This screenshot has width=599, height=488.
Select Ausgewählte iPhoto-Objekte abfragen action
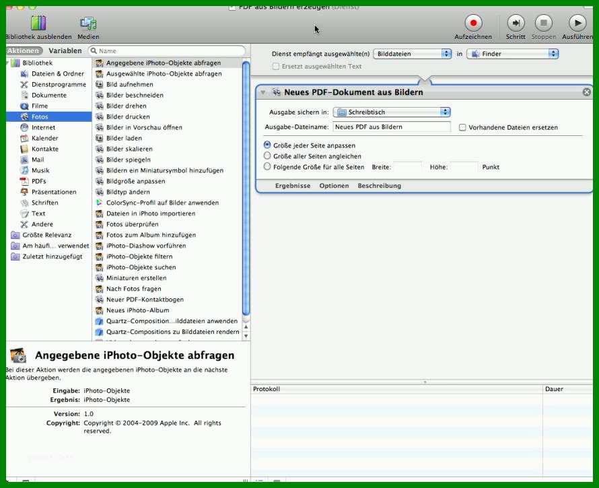(x=168, y=73)
